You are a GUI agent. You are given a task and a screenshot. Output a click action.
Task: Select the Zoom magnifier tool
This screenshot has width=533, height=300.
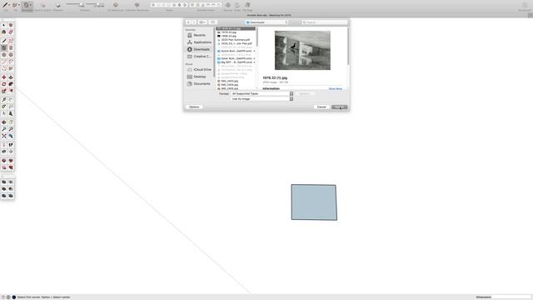(x=3, y=129)
